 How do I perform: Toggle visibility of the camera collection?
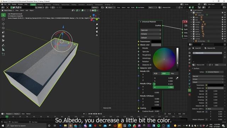click(225, 39)
